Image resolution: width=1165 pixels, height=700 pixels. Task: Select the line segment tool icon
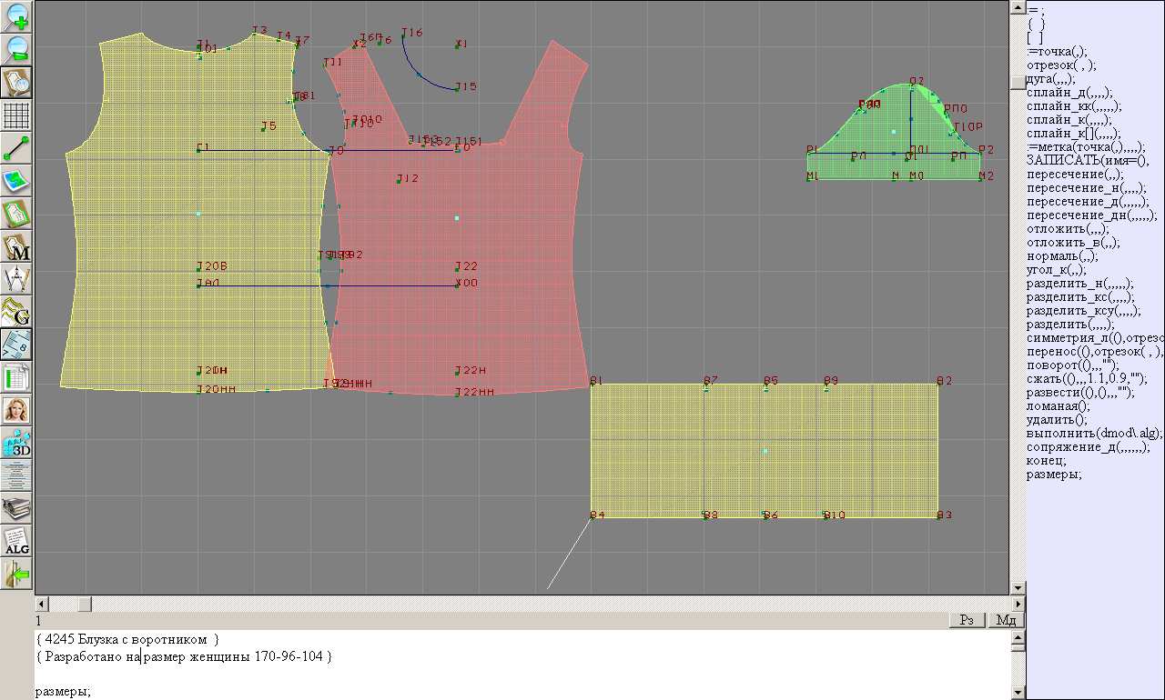point(17,148)
